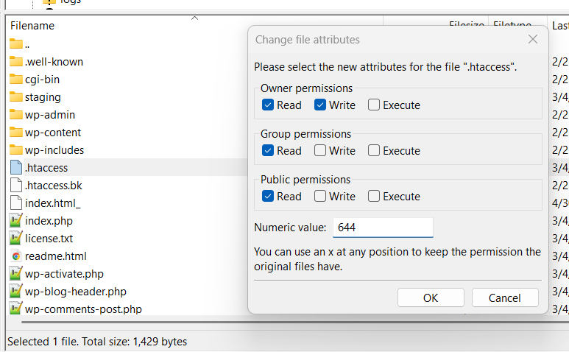This screenshot has width=569, height=352.
Task: Enable Group Write permission
Action: [320, 150]
